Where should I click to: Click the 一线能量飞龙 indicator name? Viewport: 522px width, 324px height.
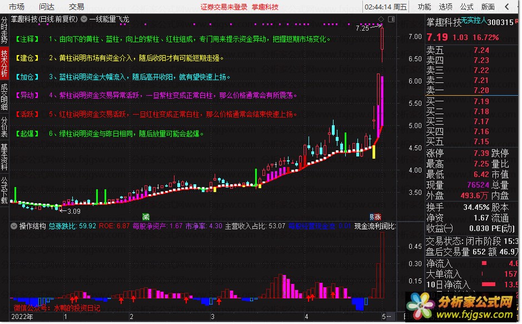coord(109,19)
